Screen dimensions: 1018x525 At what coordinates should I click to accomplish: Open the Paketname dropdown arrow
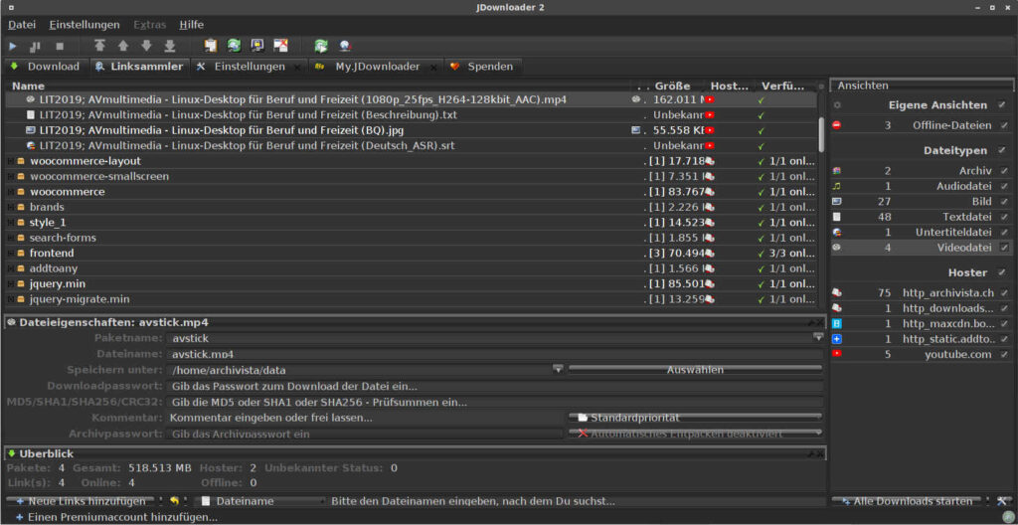(x=817, y=337)
